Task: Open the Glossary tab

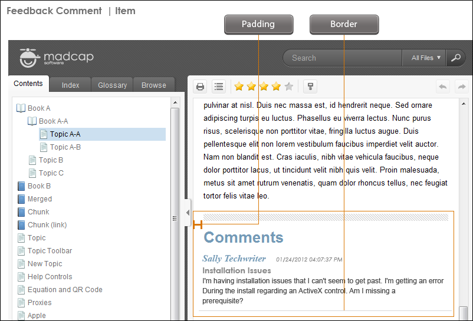Action: (x=112, y=85)
